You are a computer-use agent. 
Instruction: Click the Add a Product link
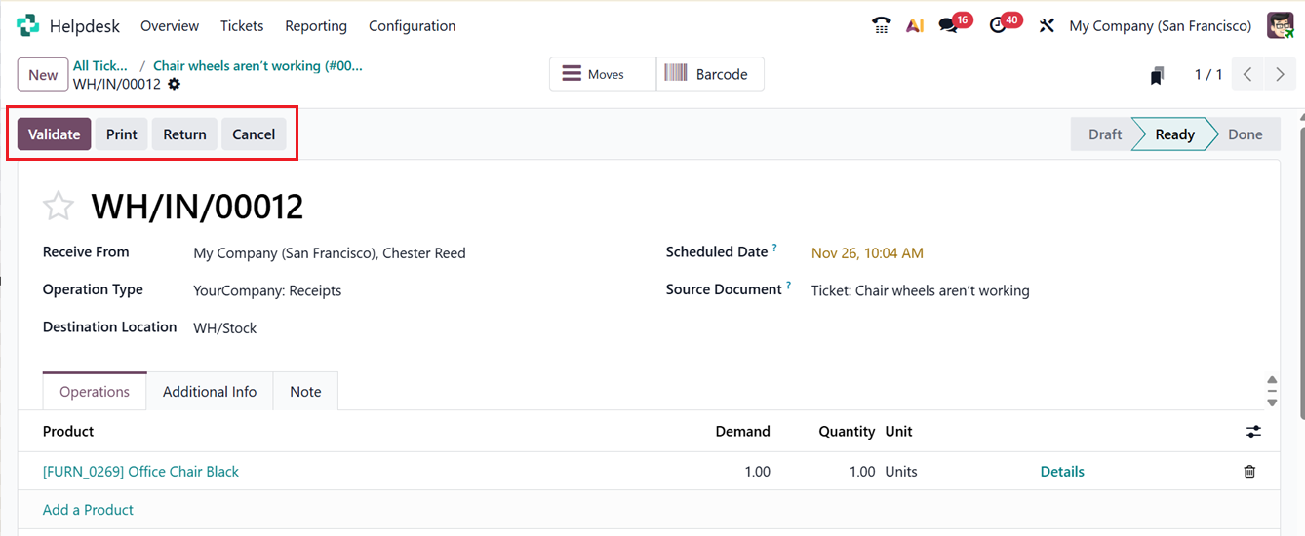pos(88,510)
